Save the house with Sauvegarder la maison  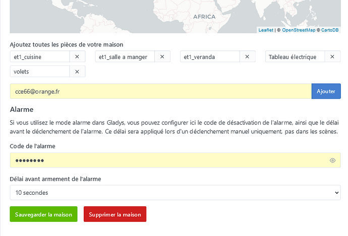(43, 214)
